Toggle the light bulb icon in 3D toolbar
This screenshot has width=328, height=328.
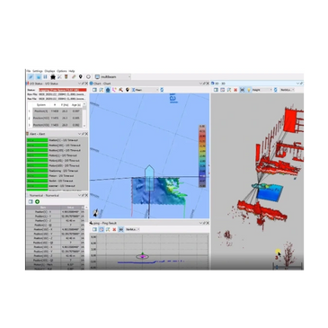[249, 90]
